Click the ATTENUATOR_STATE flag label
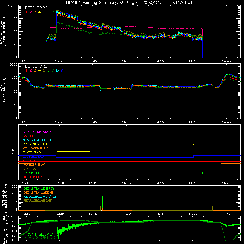Image resolution: width=244 pixels, height=244 pixels. 37,132
